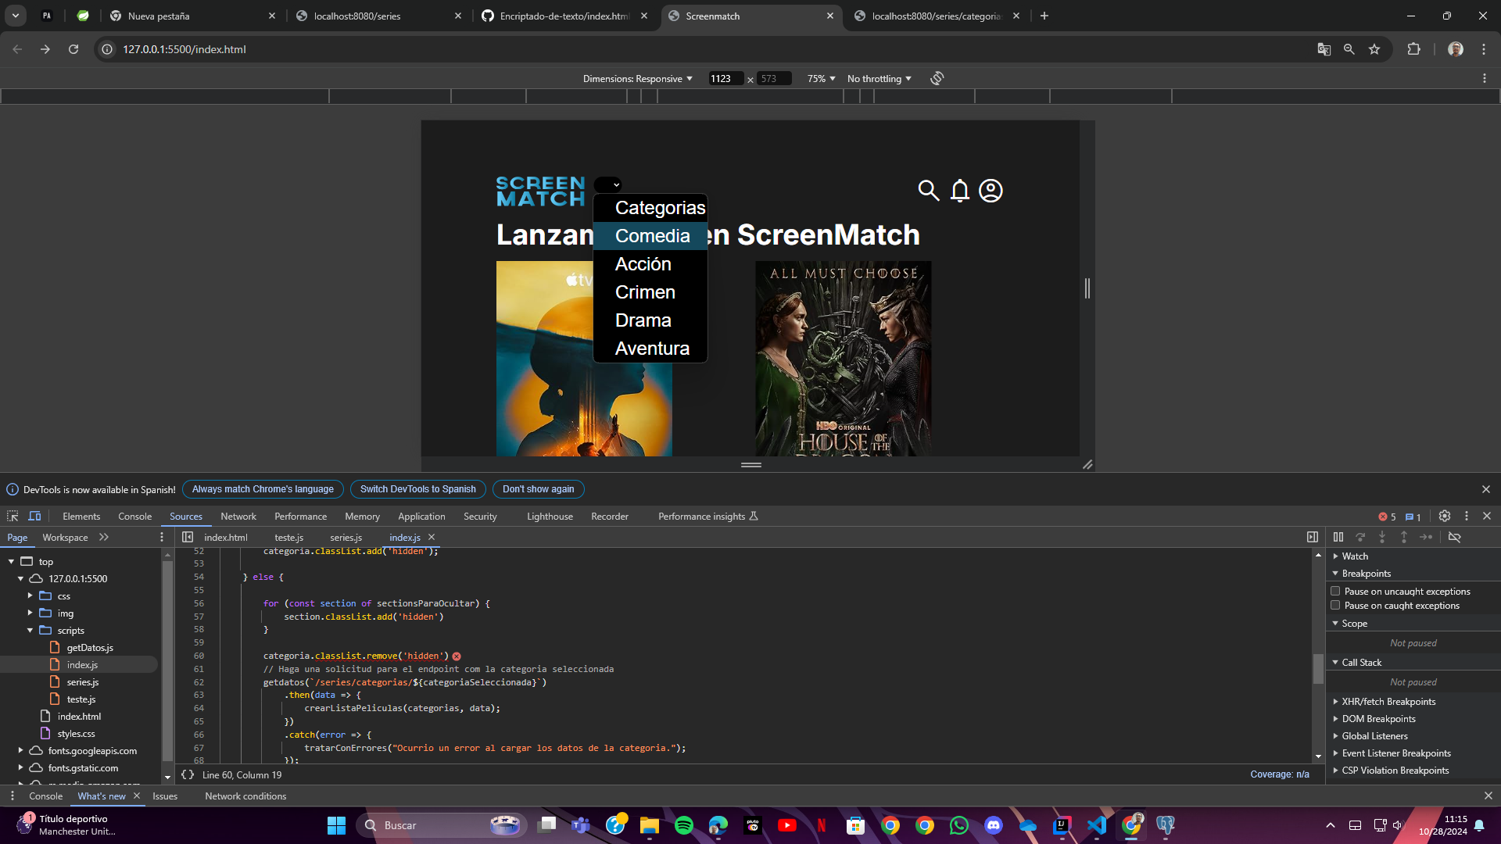Bookmark this page with the star icon
Screen dimensions: 1501x844
coord(1374,49)
